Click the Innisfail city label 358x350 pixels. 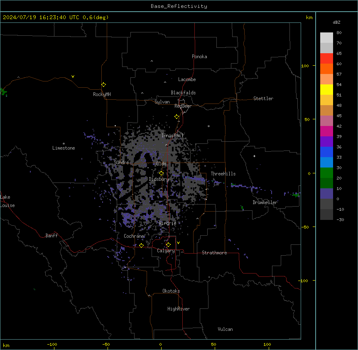[x=173, y=136]
